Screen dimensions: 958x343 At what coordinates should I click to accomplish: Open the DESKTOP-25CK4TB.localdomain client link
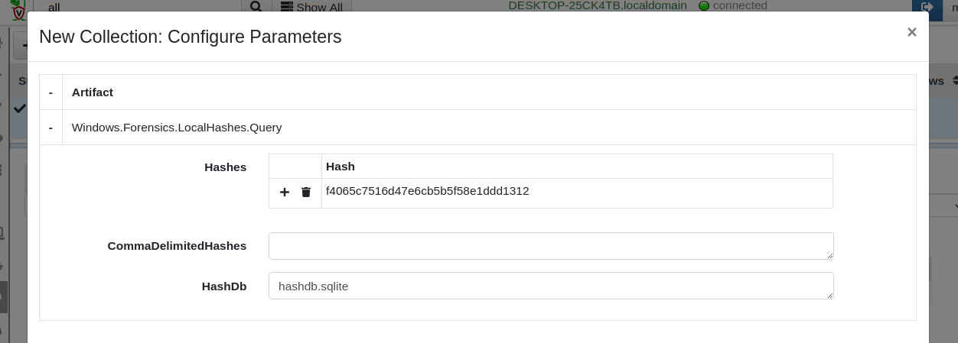pos(598,5)
